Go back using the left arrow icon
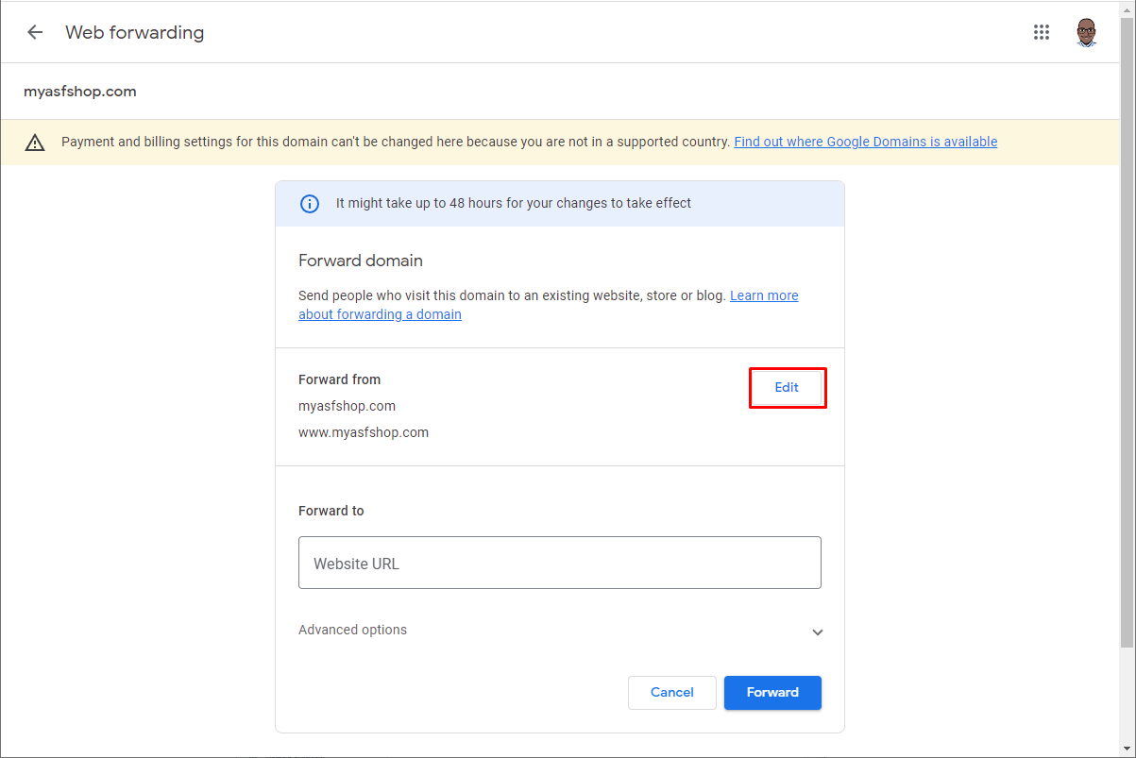 click(x=35, y=32)
